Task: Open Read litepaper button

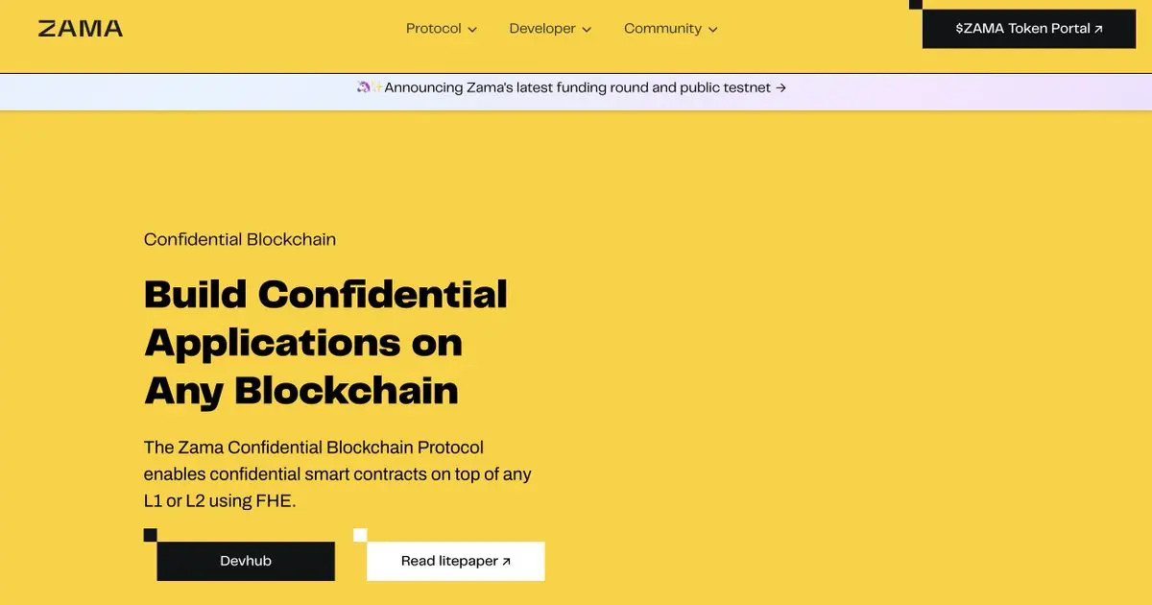Action: click(x=456, y=561)
